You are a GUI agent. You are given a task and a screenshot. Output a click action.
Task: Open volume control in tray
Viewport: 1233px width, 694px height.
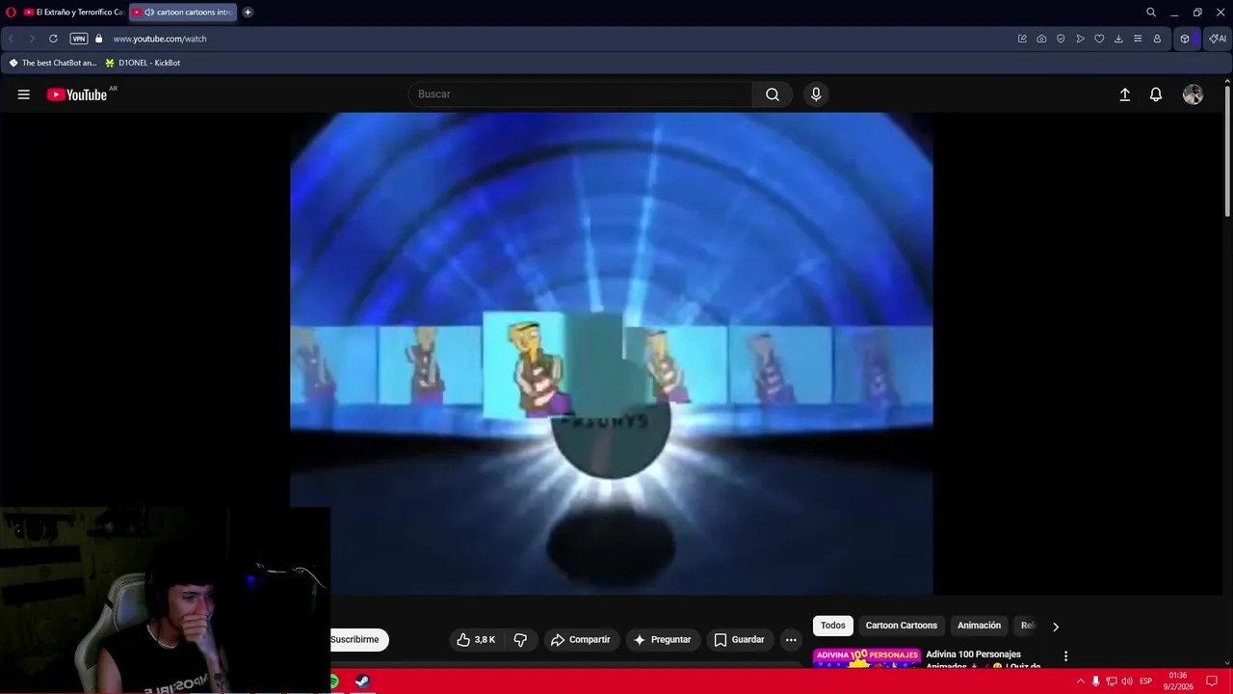[x=1126, y=681]
